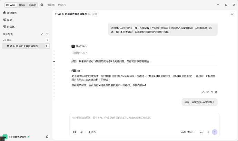Switch to the Design mode tab
The height and width of the screenshot is (141, 238).
[32, 5]
